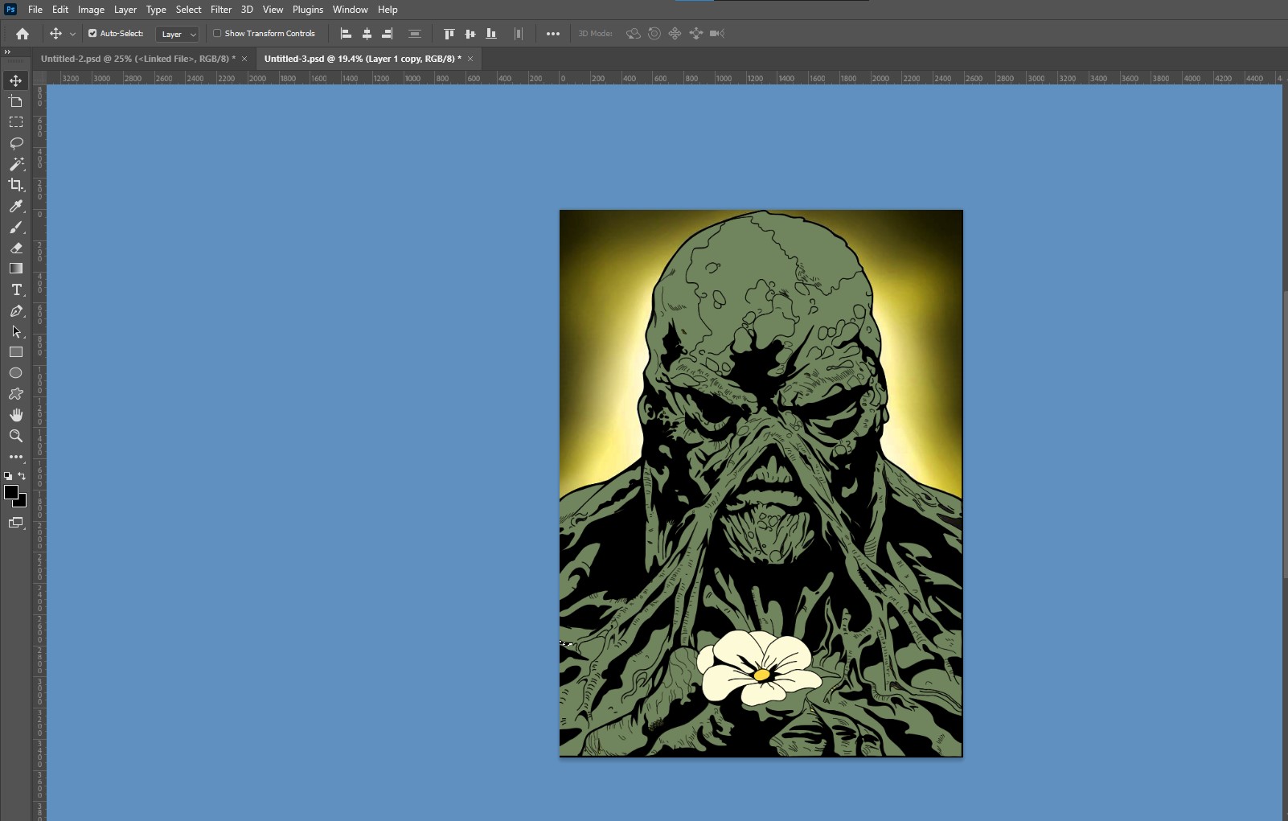
Task: Select the Crop tool
Action: tap(15, 185)
